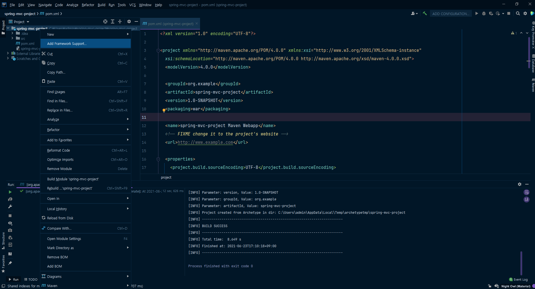Hide the Project tool window
Screen dimensions: 535x289
136,21
